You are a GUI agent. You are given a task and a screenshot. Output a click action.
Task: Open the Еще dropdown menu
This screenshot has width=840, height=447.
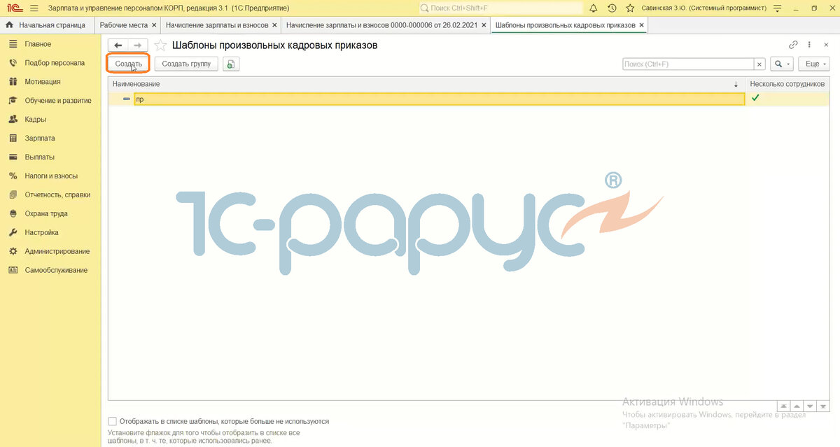pos(814,64)
